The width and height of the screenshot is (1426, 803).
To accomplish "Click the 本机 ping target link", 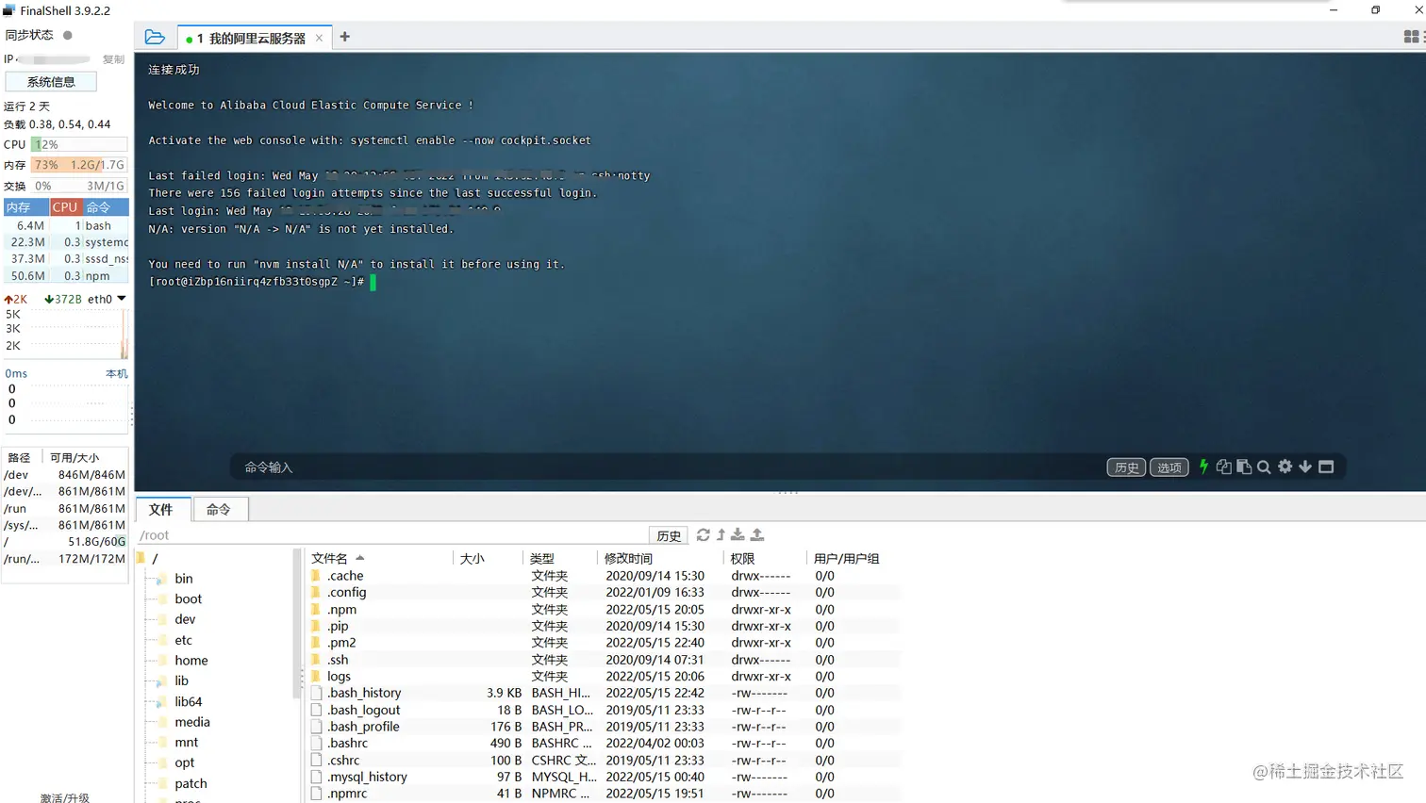I will 116,374.
